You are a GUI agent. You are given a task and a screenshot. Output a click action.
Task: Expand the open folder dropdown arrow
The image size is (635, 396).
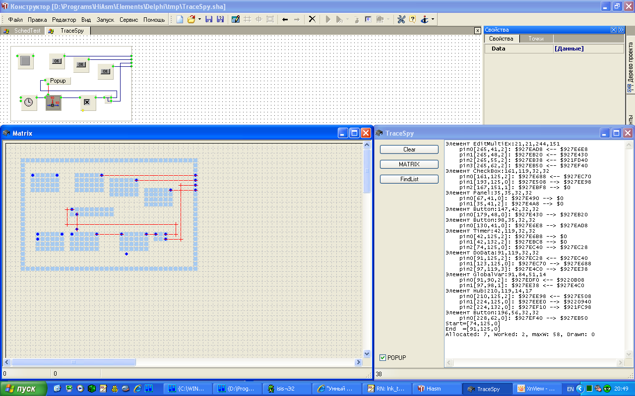[x=199, y=19]
